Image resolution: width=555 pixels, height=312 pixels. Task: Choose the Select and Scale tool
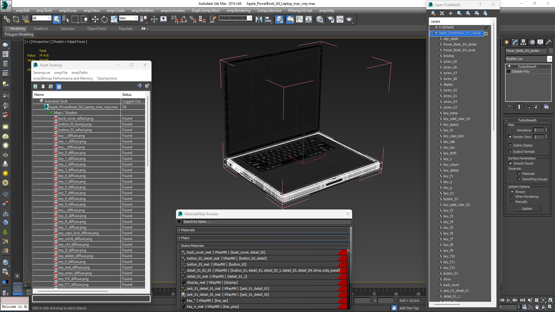[x=114, y=19]
